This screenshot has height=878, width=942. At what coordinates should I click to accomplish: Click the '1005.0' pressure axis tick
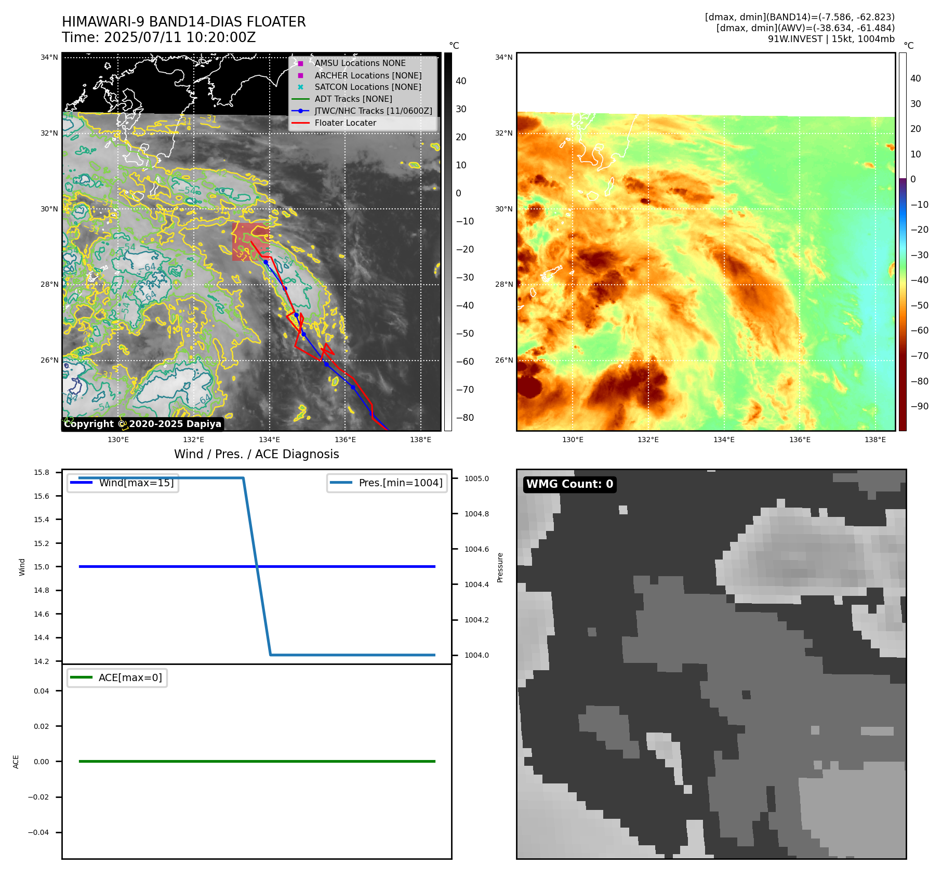[x=477, y=479]
